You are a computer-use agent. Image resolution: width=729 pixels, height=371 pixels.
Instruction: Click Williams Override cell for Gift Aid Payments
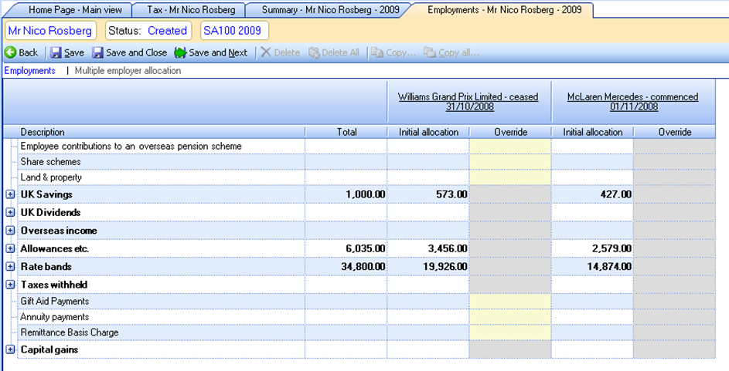[510, 302]
